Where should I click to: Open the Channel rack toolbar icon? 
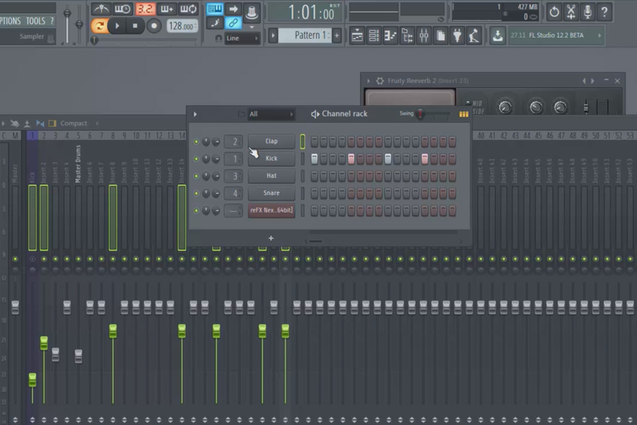point(374,36)
